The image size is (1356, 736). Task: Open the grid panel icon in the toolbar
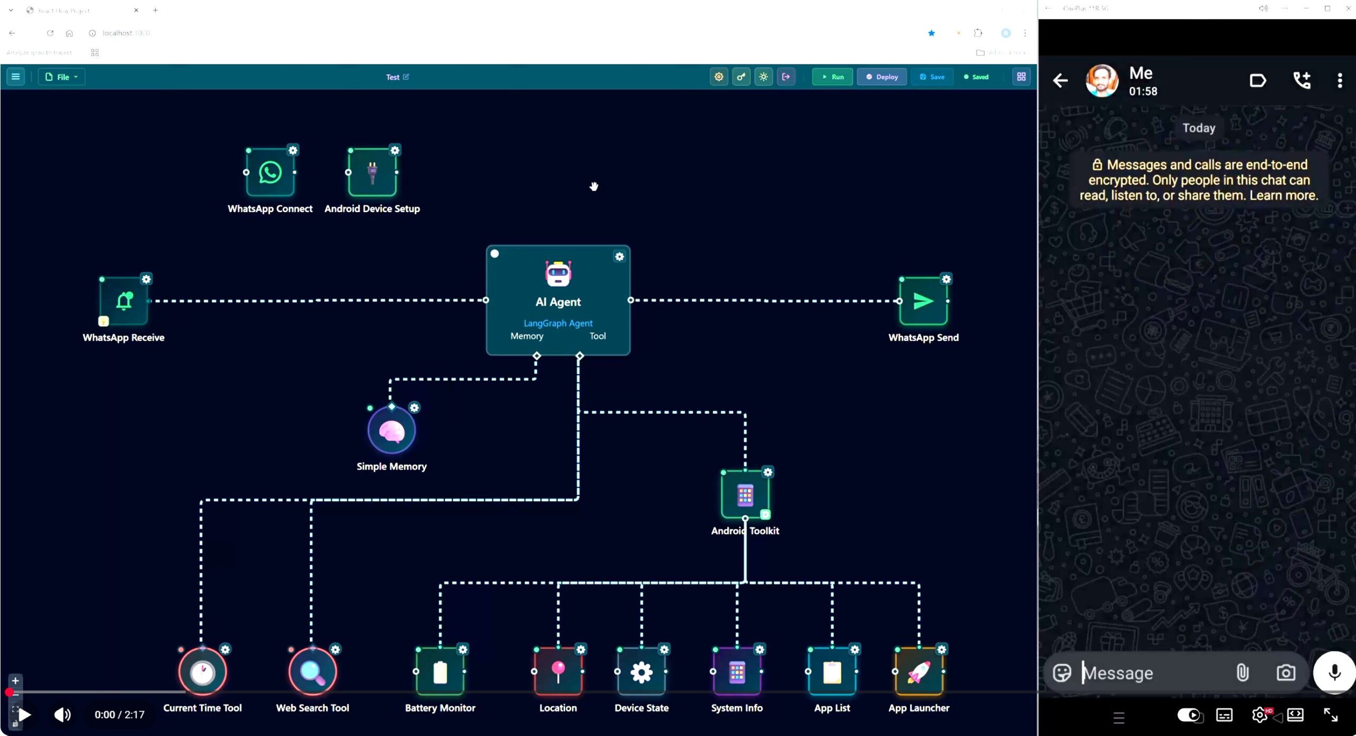click(1021, 77)
